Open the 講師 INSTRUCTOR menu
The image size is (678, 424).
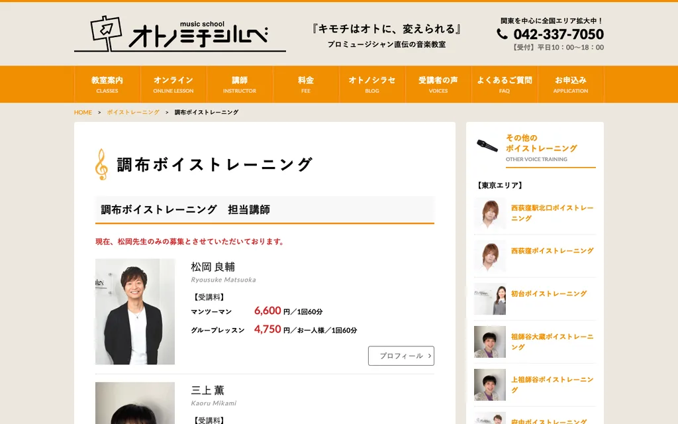(x=240, y=84)
